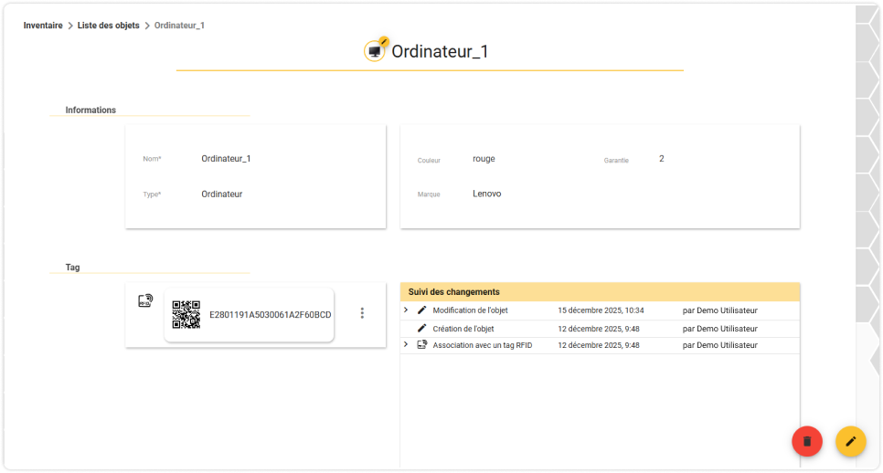Click the Modification de l'objet label
The height and width of the screenshot is (473, 883).
click(x=470, y=310)
